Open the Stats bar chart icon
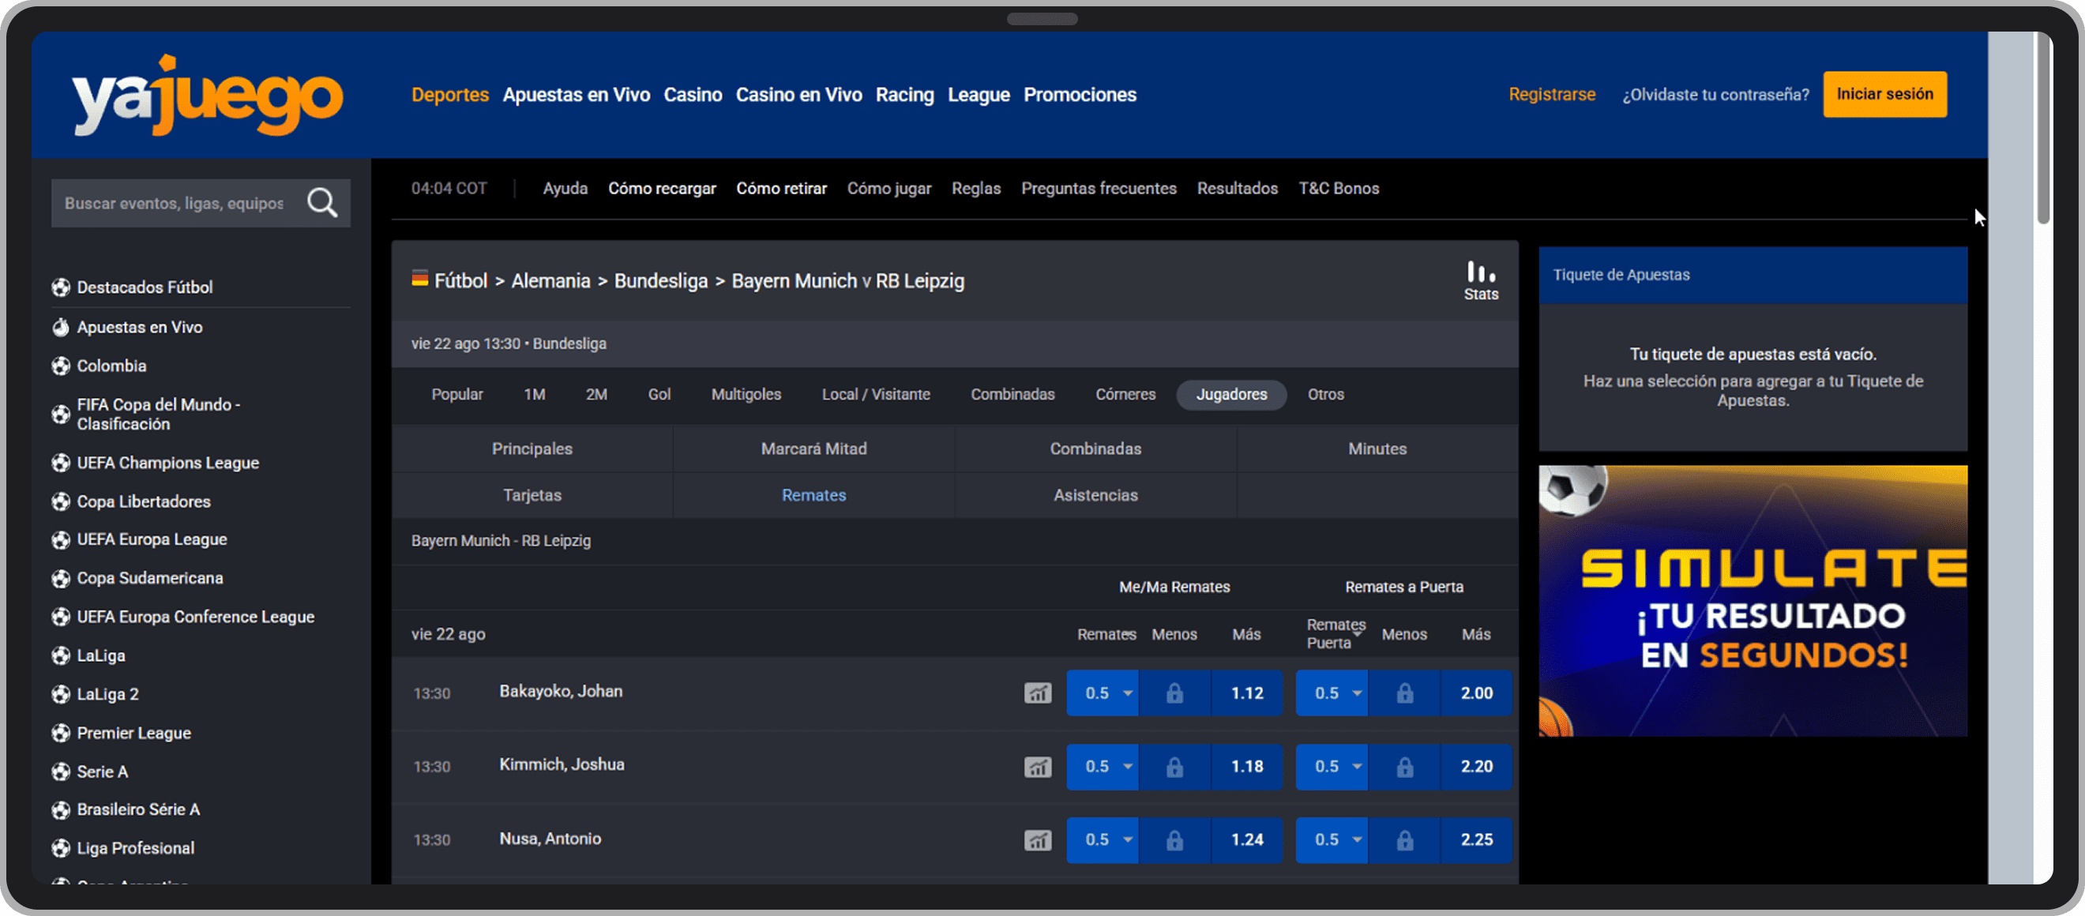This screenshot has width=2085, height=916. [x=1480, y=281]
